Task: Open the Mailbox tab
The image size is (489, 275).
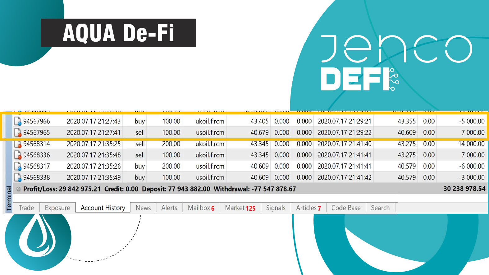Action: point(201,208)
